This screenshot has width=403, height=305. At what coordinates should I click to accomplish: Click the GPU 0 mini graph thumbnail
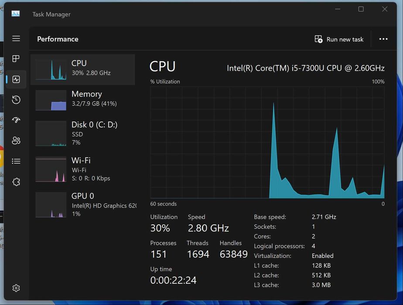(x=51, y=205)
